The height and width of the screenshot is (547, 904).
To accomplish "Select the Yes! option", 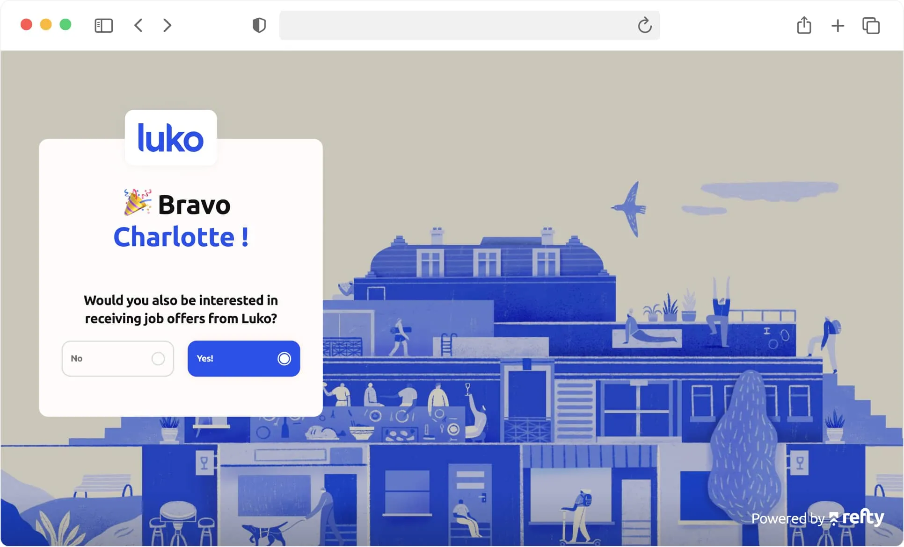I will 244,358.
